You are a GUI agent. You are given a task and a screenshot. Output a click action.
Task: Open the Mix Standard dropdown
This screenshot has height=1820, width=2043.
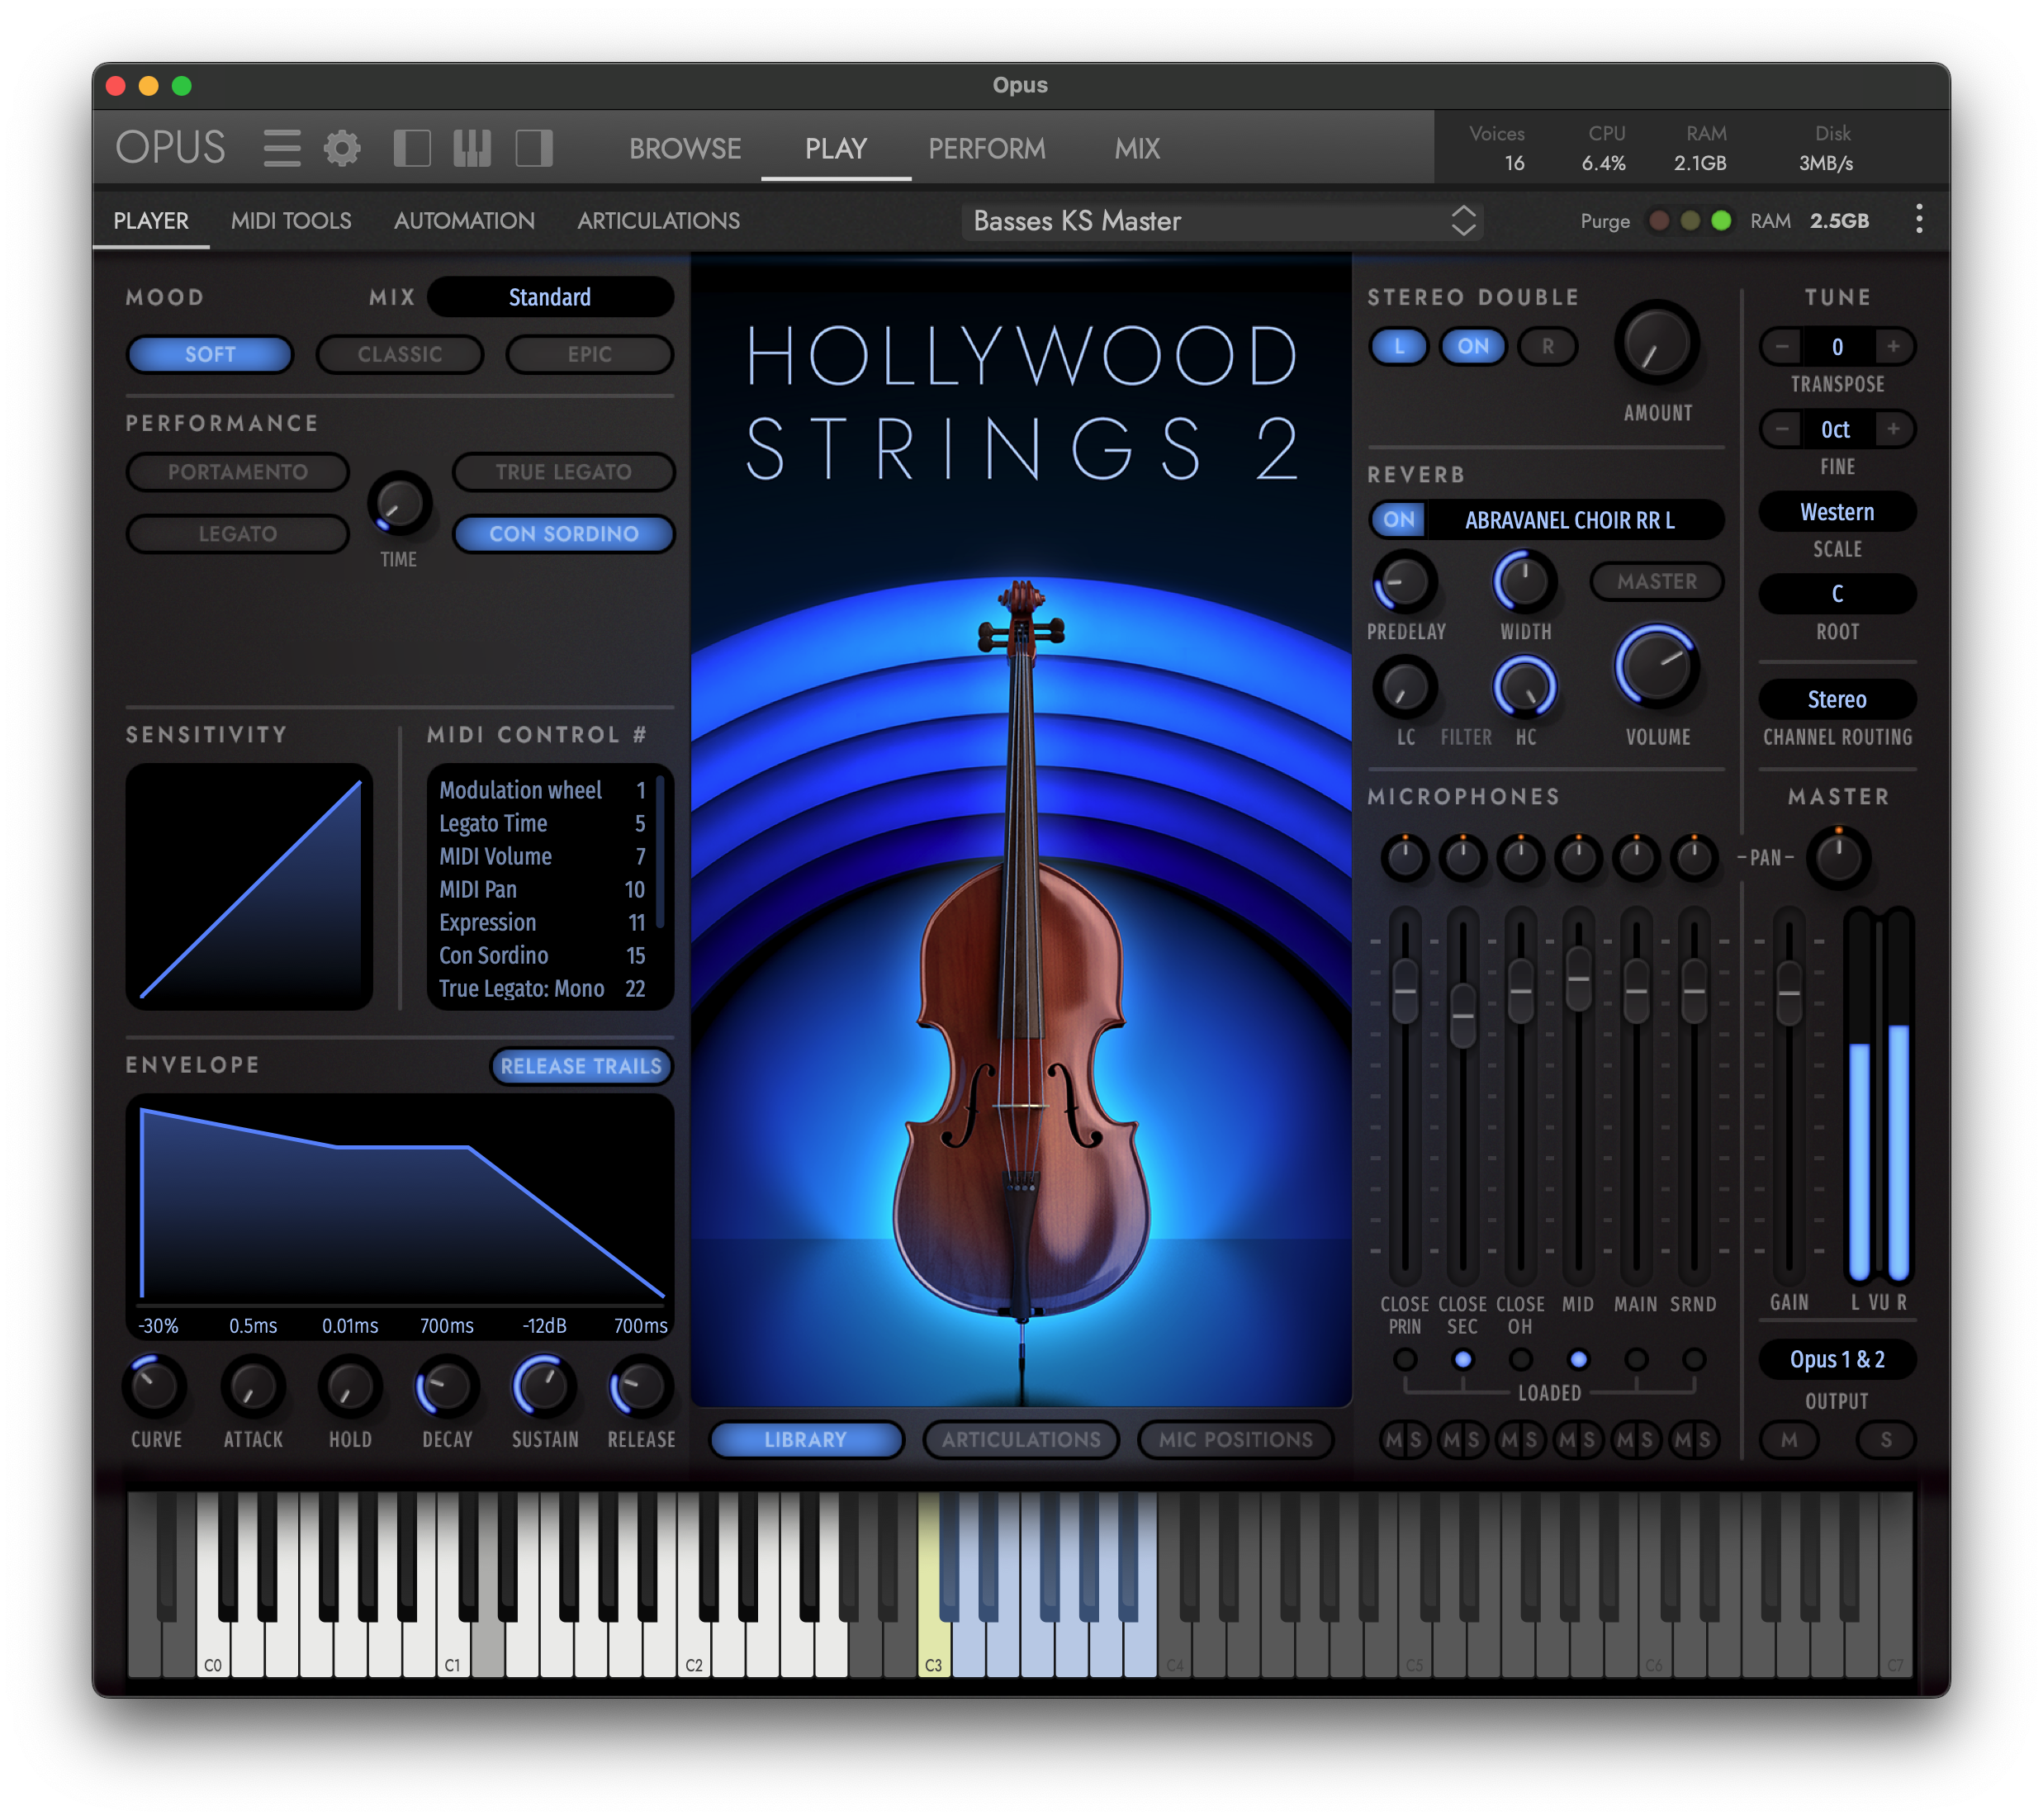[550, 297]
